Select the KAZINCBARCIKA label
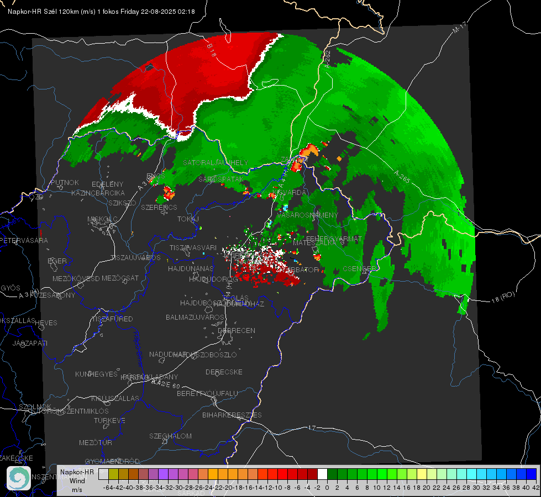541x497 pixels. click(x=98, y=193)
